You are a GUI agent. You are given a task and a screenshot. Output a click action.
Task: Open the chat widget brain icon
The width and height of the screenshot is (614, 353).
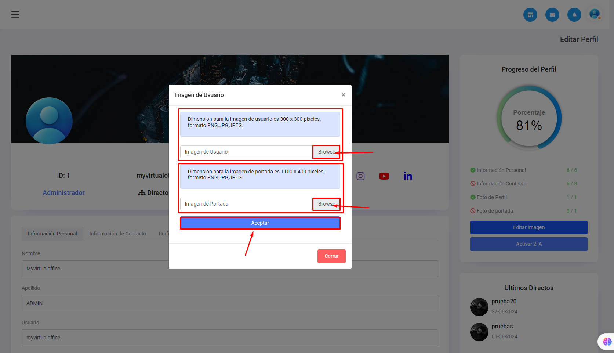(x=607, y=341)
